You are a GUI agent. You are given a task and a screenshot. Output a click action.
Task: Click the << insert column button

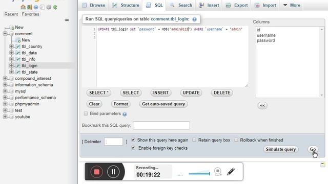click(x=262, y=105)
